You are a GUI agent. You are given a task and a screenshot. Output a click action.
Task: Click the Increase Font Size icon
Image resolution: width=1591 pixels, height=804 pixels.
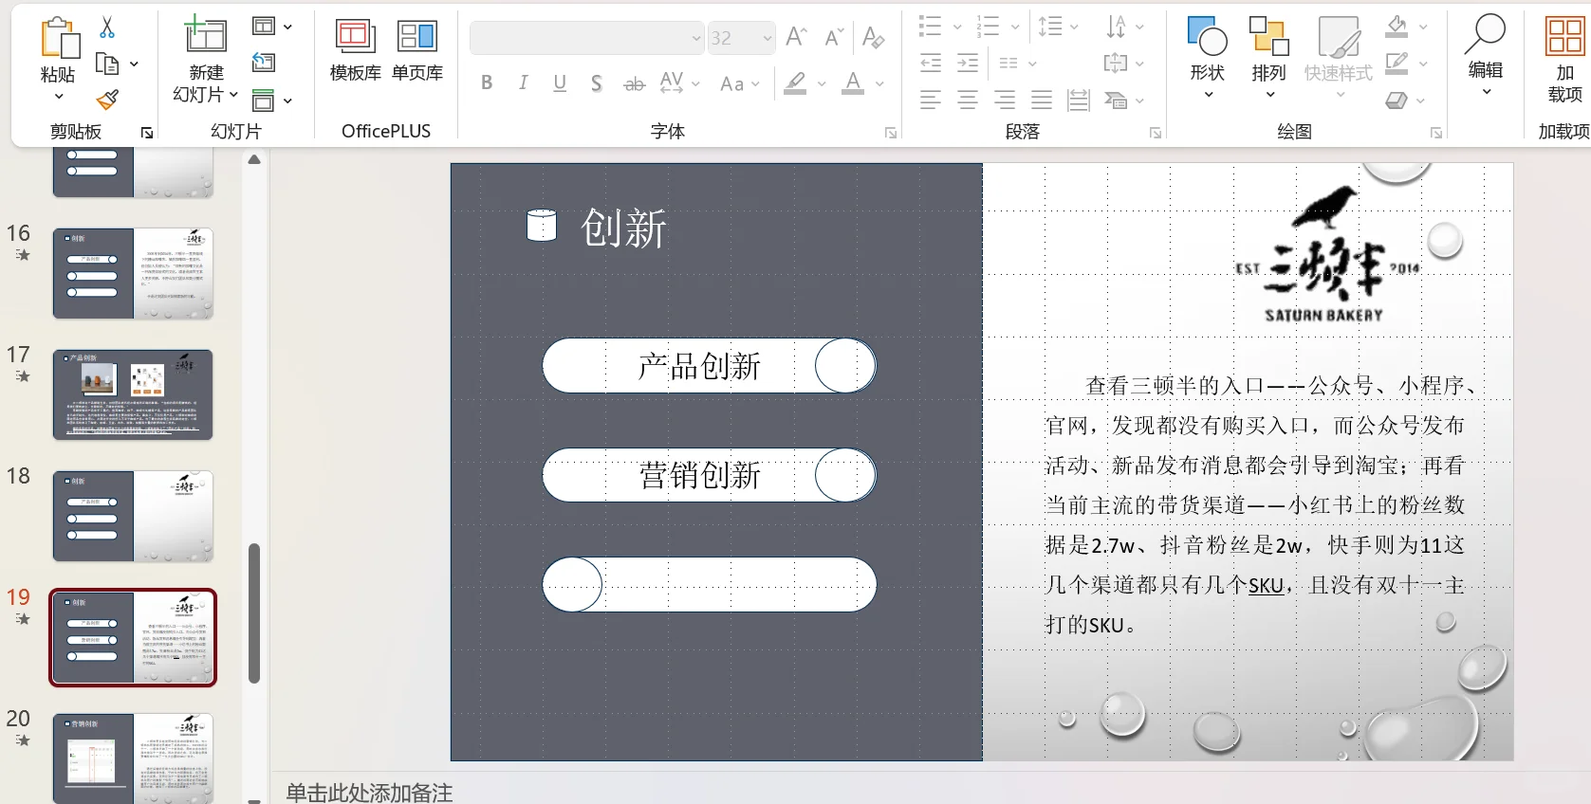tap(796, 37)
